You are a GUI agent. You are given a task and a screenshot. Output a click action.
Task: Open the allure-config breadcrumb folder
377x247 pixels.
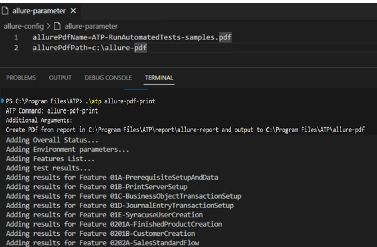24,26
